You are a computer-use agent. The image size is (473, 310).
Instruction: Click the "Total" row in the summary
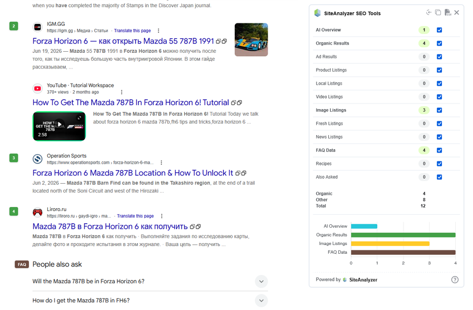click(371, 206)
